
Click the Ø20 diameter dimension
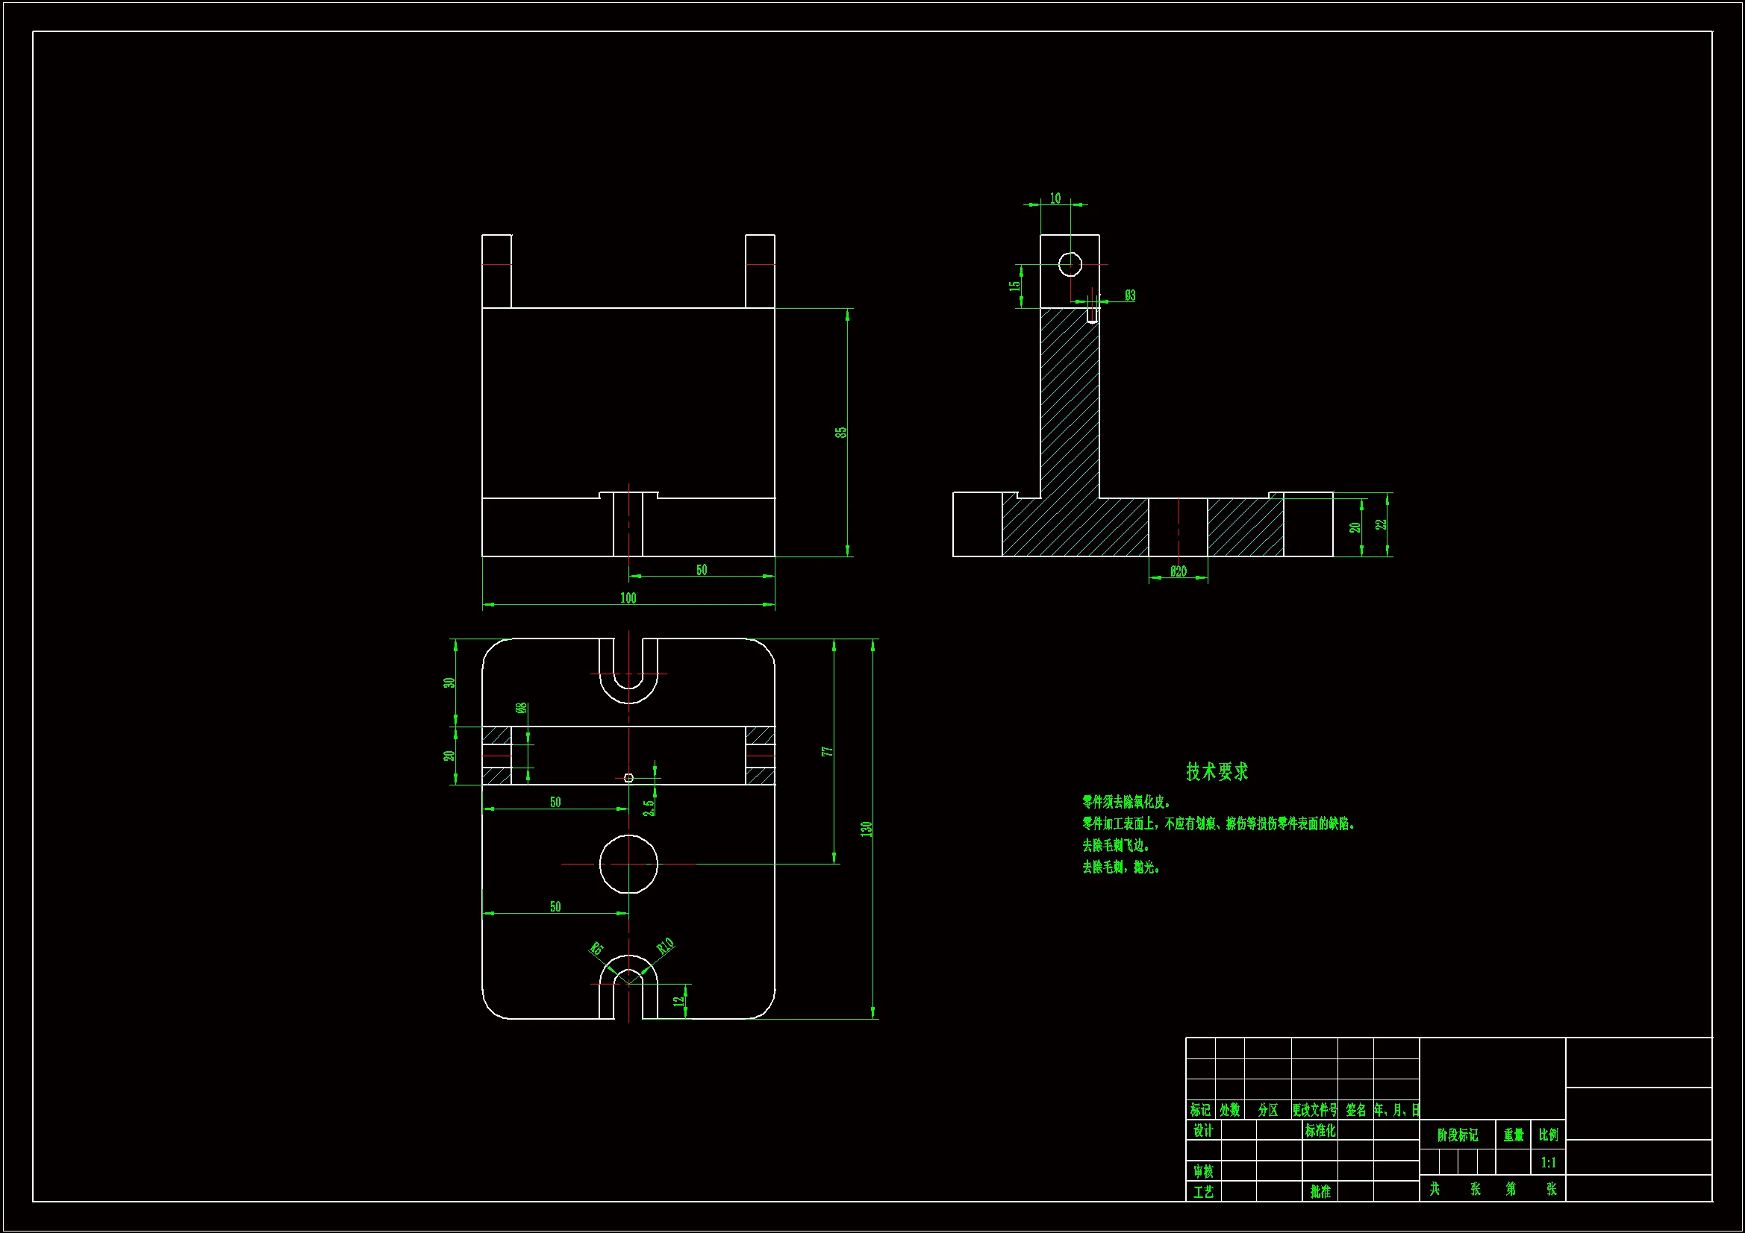1178,571
